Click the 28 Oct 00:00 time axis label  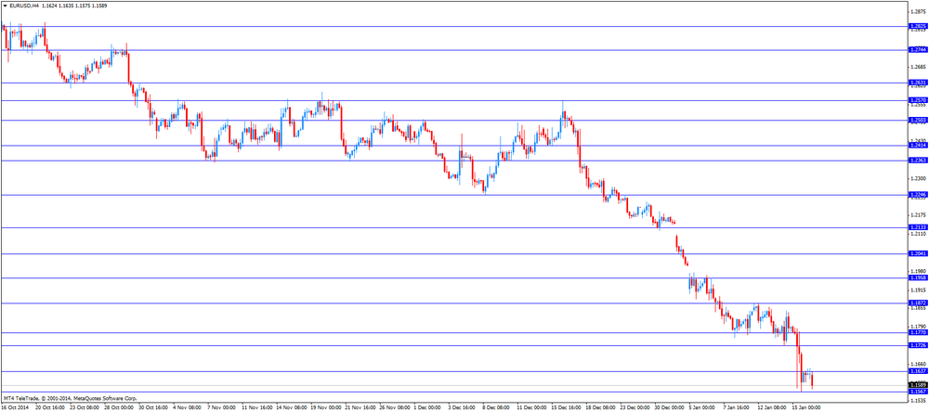tap(119, 408)
